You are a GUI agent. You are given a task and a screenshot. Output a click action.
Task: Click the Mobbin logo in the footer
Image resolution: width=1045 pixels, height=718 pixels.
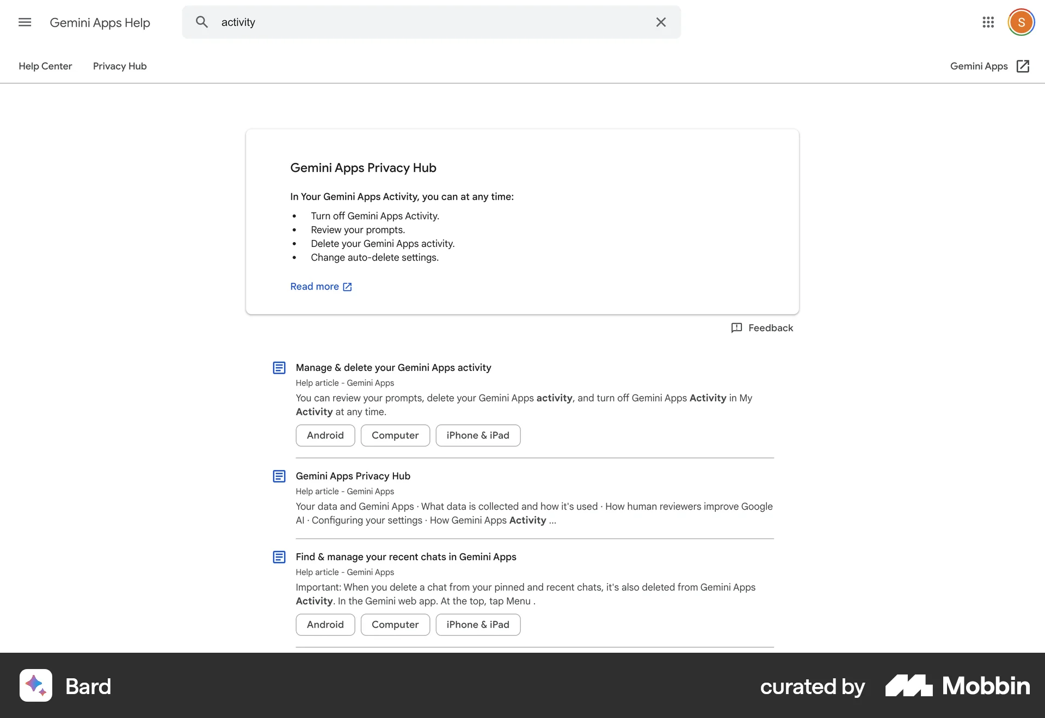pos(957,686)
